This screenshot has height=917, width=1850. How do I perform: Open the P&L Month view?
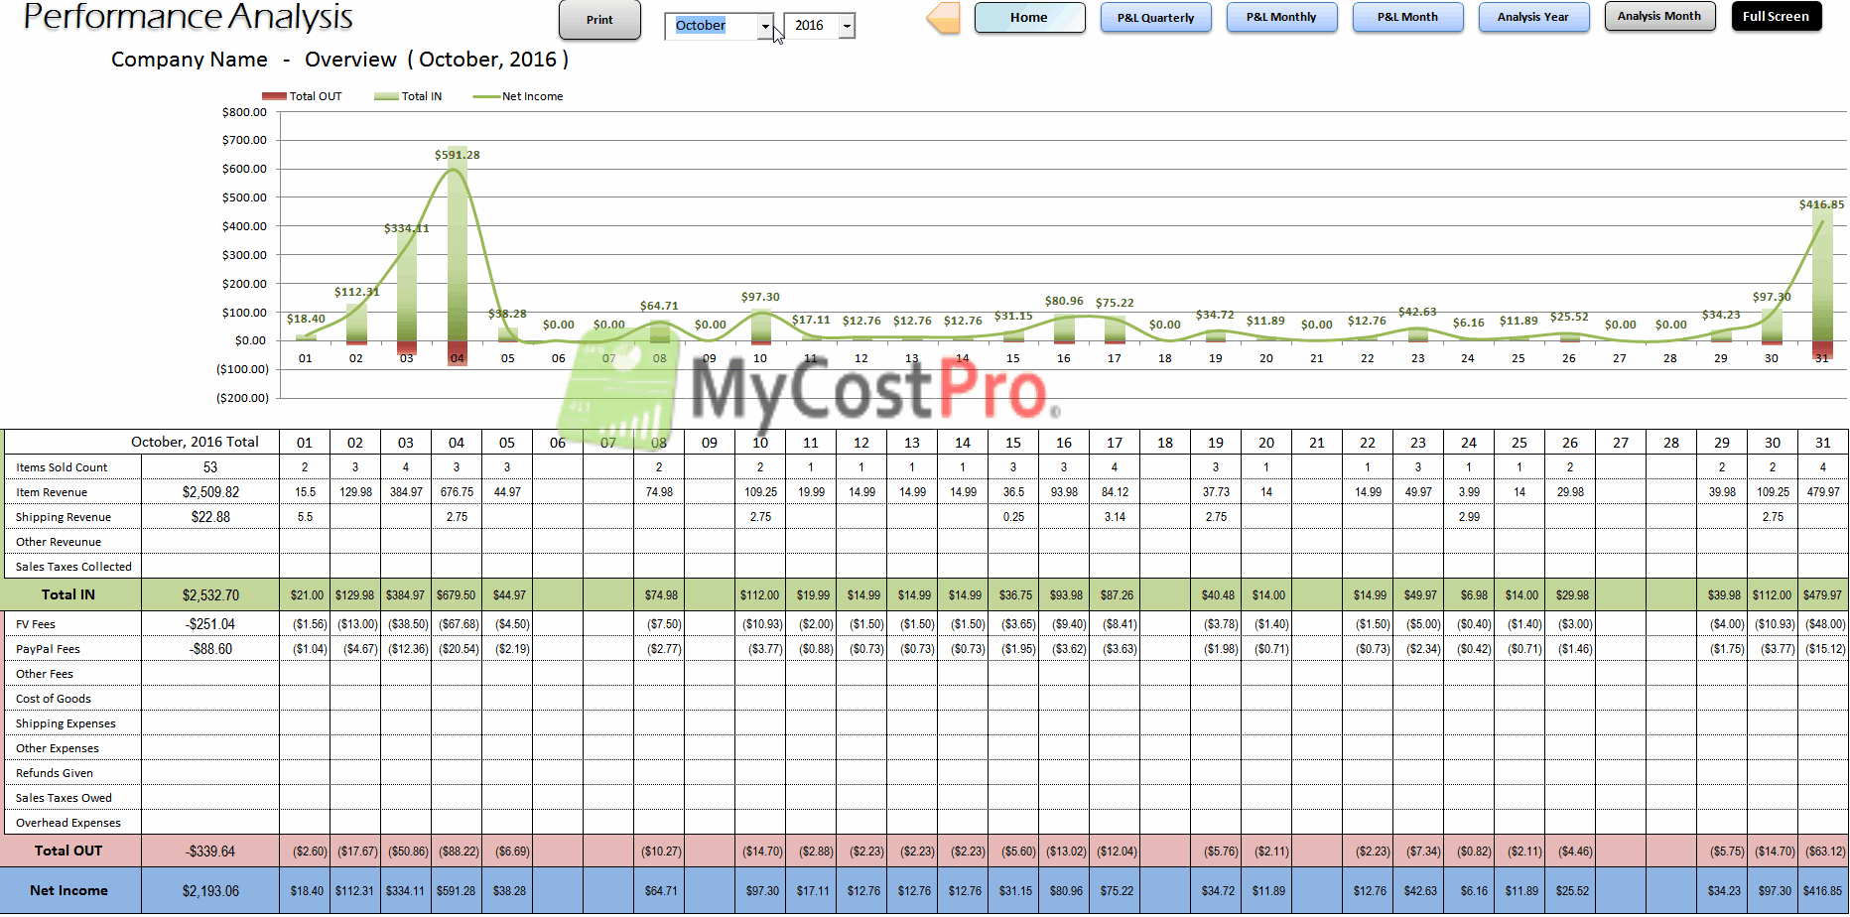coord(1407,18)
